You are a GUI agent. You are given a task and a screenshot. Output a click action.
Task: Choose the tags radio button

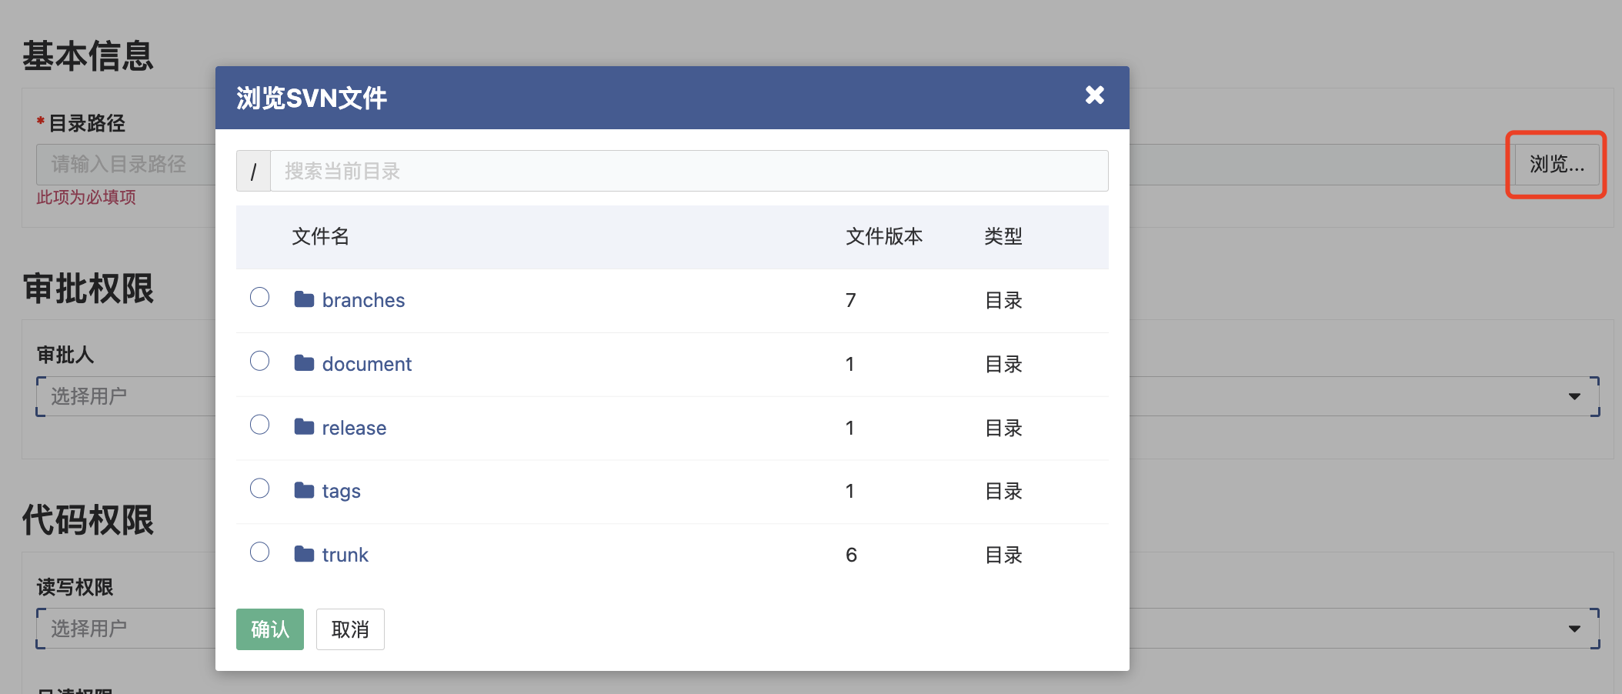tap(259, 489)
